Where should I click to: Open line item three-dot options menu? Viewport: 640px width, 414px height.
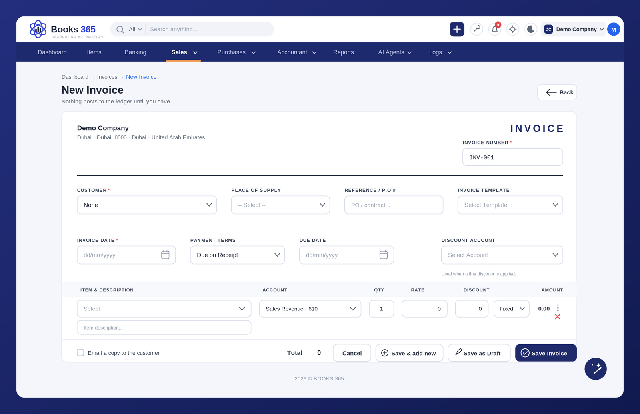[558, 308]
